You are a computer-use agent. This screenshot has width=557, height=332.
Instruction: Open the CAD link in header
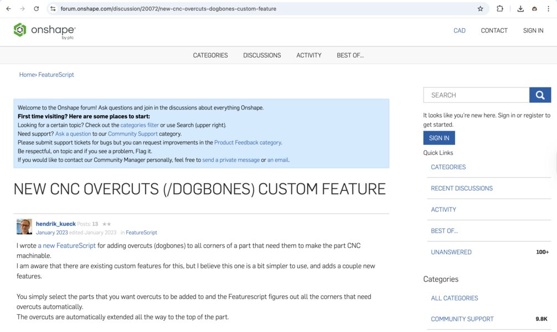click(x=460, y=30)
